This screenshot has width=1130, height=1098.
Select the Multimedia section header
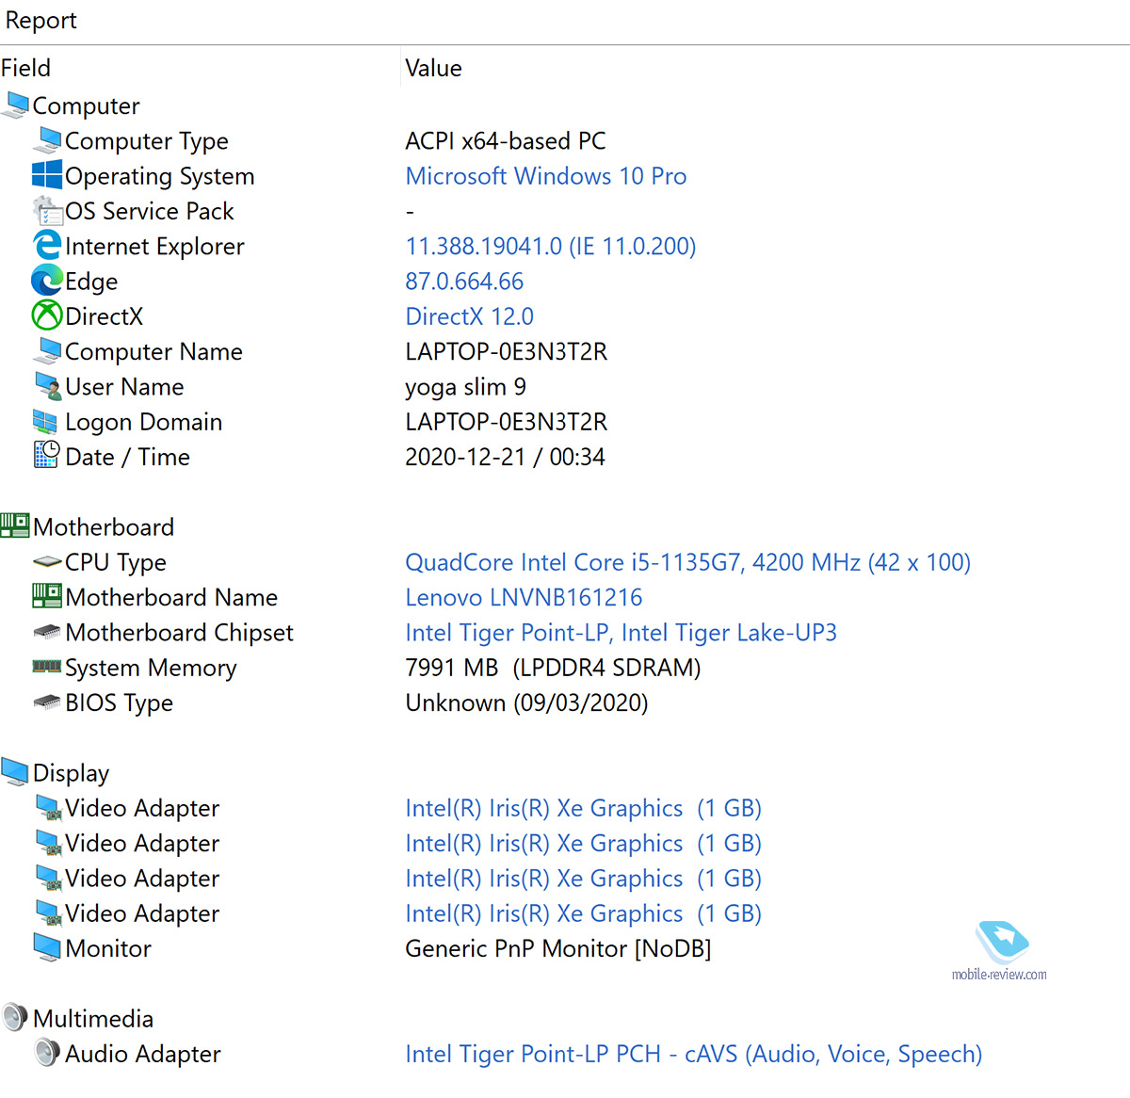click(92, 1018)
